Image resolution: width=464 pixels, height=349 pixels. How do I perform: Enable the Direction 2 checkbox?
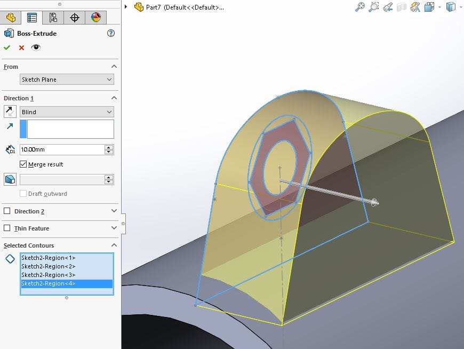pyautogui.click(x=7, y=211)
